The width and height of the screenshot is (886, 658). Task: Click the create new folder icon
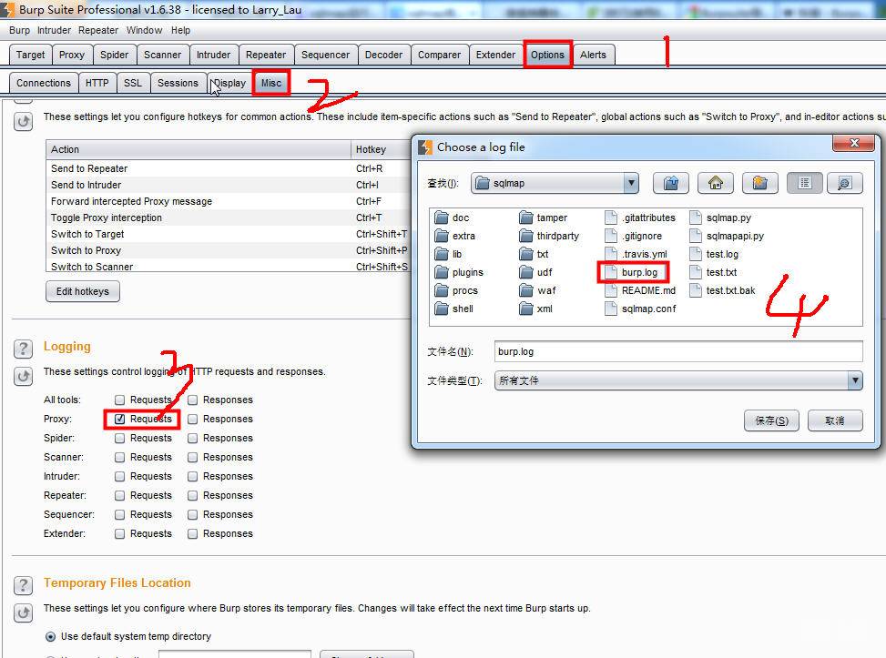click(760, 183)
